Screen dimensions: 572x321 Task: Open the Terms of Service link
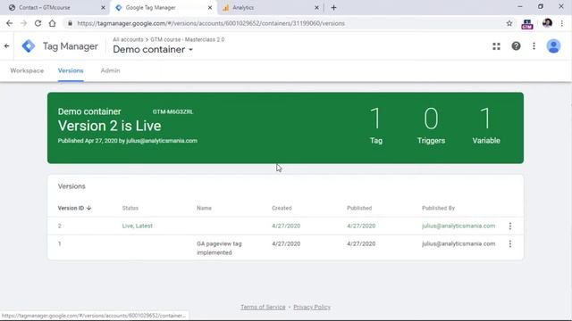coord(263,307)
